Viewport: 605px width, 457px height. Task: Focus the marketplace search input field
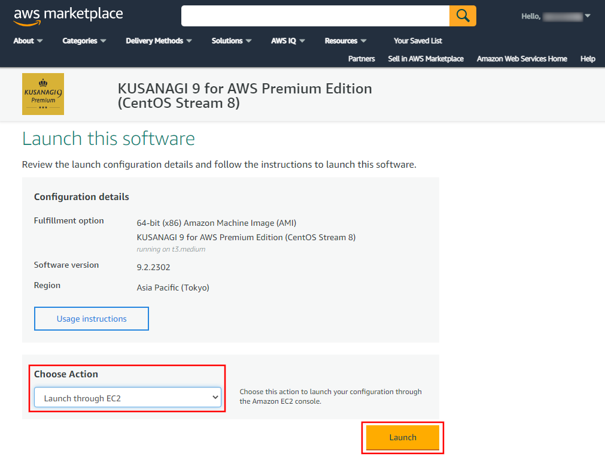315,16
